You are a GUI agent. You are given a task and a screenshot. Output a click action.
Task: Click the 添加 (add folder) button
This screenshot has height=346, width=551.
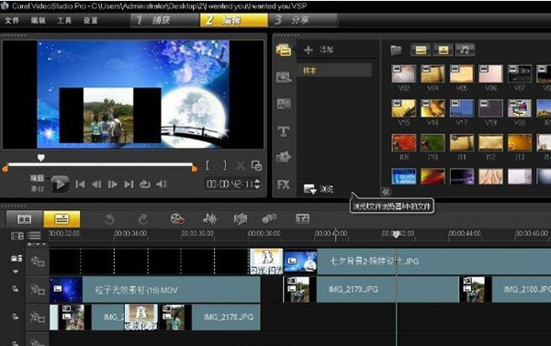pyautogui.click(x=319, y=50)
